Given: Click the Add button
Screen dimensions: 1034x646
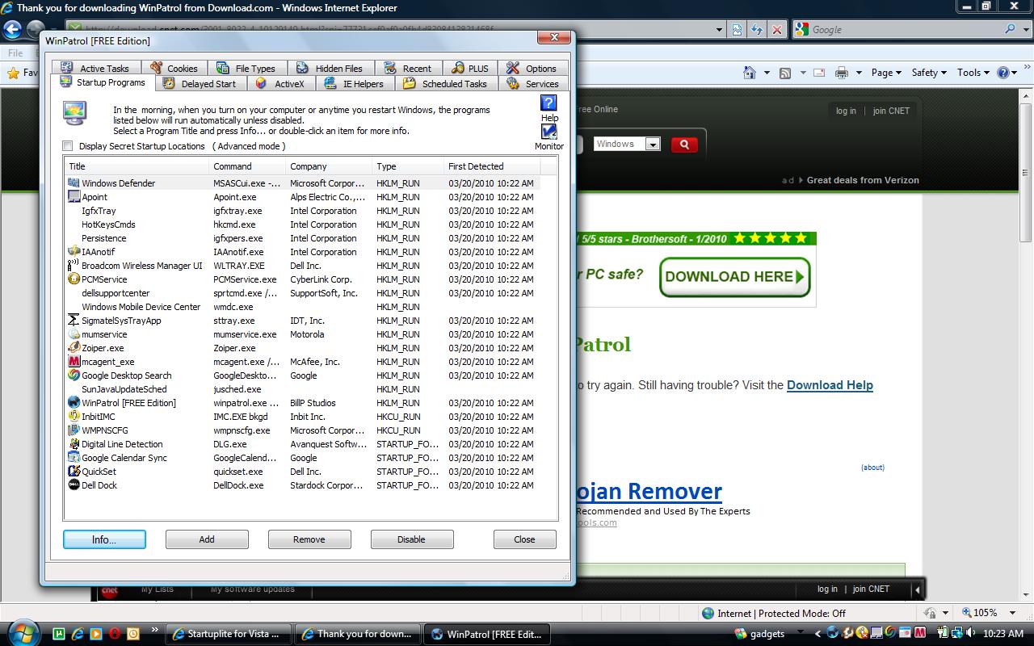Looking at the screenshot, I should coord(207,539).
